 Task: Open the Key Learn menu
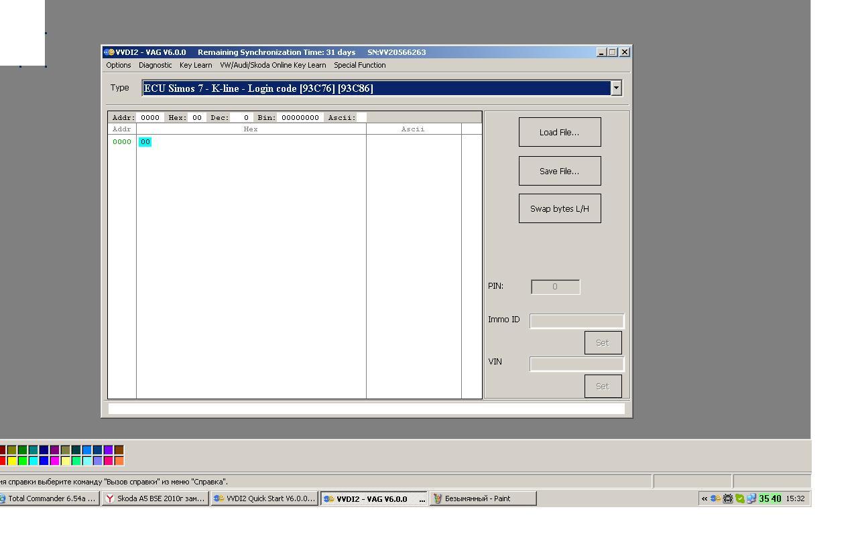point(196,65)
